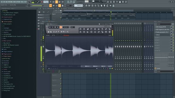The width and height of the screenshot is (175, 98).
Task: Open the Recent files folder
Action: [7, 59]
